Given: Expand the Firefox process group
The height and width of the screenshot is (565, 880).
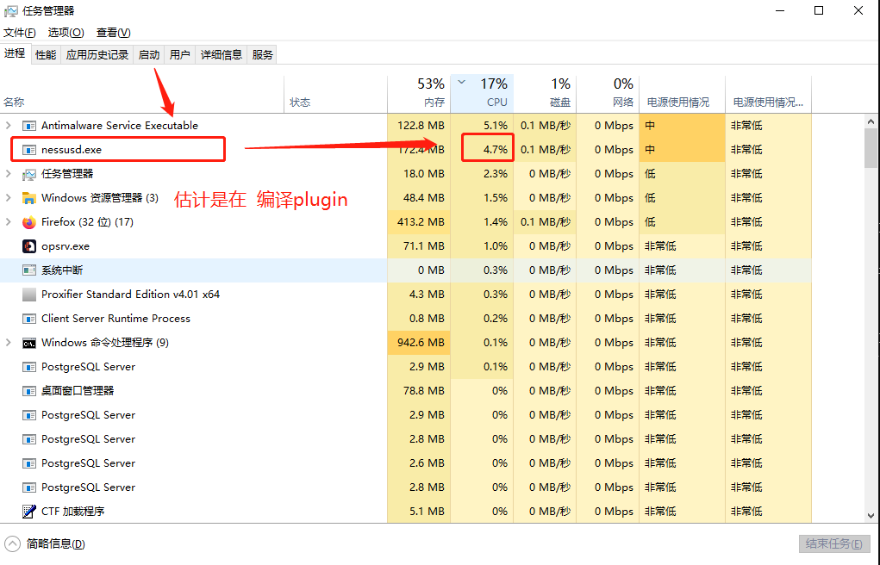Looking at the screenshot, I should click(9, 222).
